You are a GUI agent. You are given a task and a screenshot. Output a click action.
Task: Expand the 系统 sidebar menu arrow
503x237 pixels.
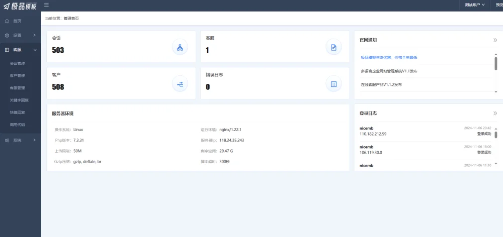(35, 140)
